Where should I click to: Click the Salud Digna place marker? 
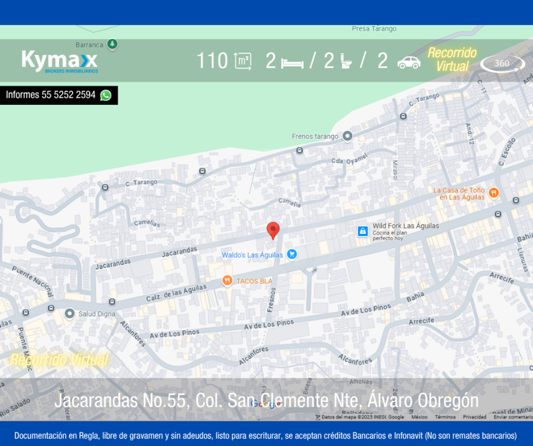point(69,314)
